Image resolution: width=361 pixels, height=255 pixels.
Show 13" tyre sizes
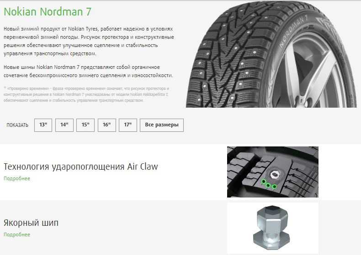43,125
